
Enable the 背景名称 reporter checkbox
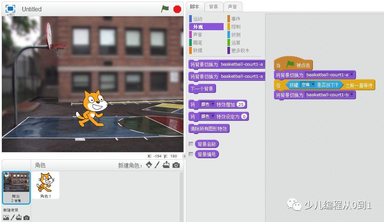coord(191,144)
